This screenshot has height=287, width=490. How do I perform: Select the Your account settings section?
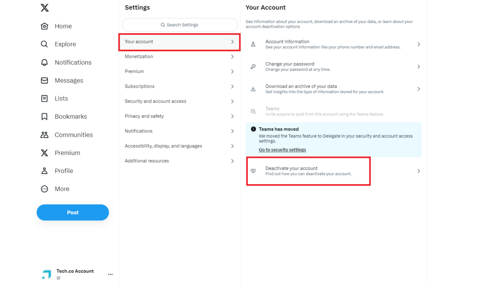click(179, 42)
